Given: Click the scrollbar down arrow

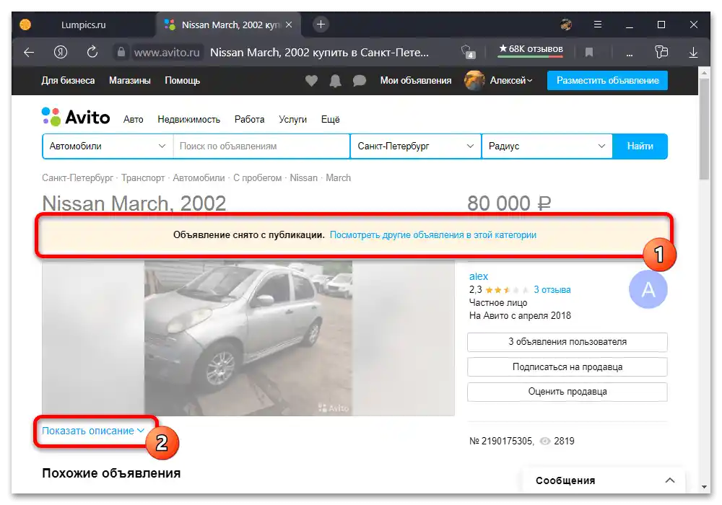Looking at the screenshot, I should coord(703,486).
